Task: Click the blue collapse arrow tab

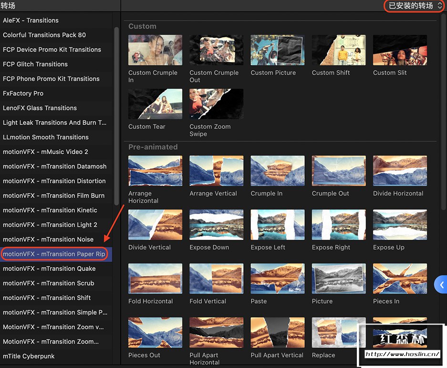Action: 441,284
